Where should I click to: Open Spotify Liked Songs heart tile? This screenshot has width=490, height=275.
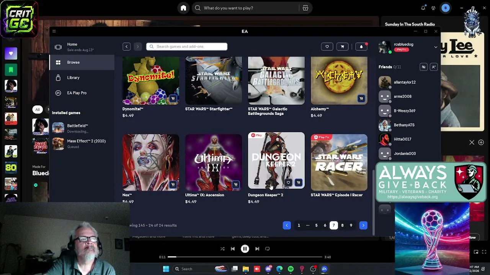(11, 53)
